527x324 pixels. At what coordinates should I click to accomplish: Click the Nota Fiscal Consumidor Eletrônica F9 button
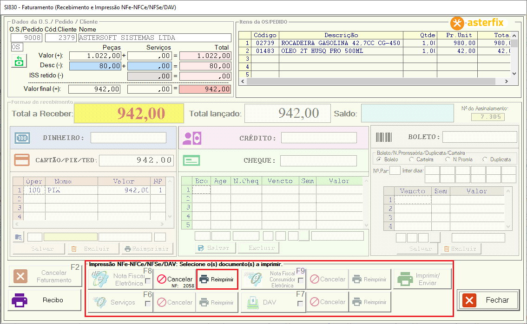[x=273, y=279]
